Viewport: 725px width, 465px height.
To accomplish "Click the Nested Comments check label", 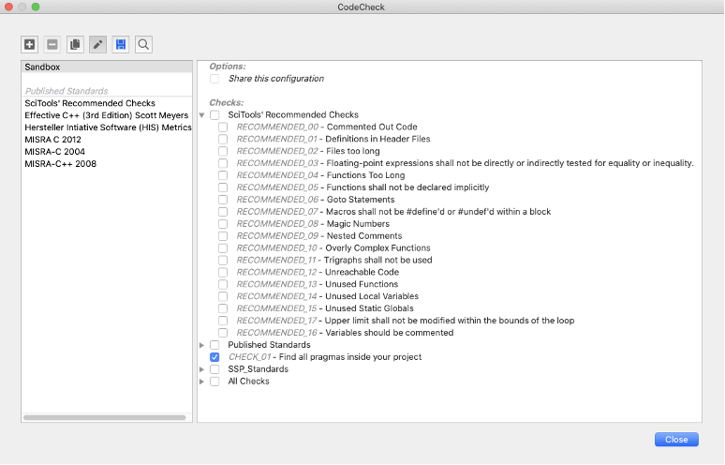I will pos(364,235).
